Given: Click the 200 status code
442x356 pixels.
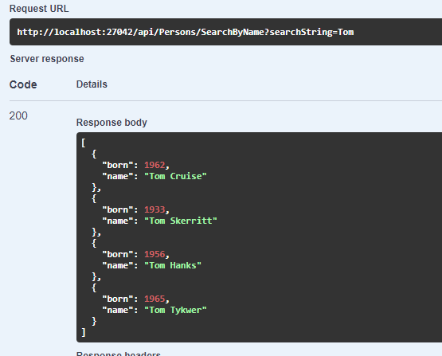Looking at the screenshot, I should click(18, 115).
